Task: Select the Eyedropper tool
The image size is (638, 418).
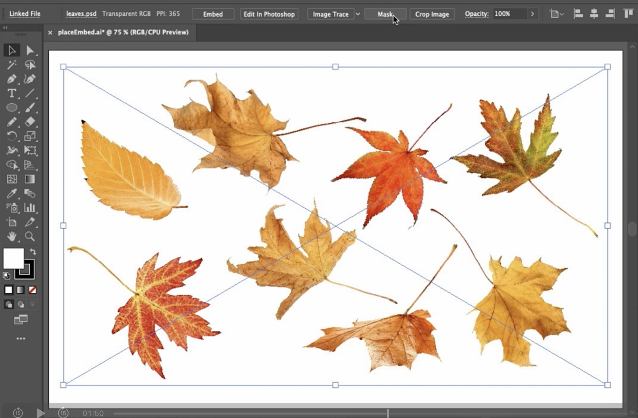Action: pyautogui.click(x=11, y=193)
